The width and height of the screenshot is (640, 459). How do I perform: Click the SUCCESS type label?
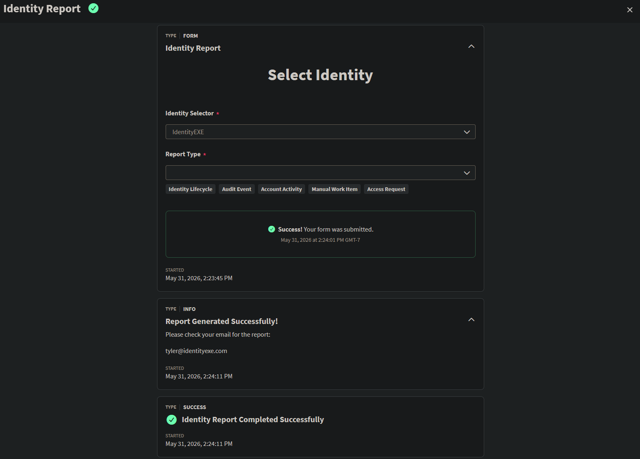coord(195,407)
